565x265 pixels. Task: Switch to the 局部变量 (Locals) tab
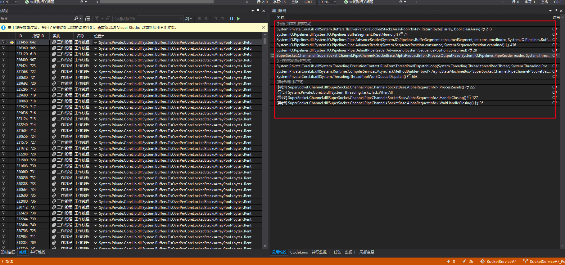tap(367, 252)
